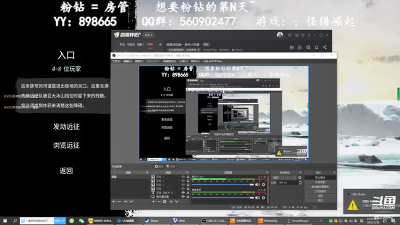The height and width of the screenshot is (225, 400).
Task: Pop out the Sources dock panel
Action: point(187,172)
